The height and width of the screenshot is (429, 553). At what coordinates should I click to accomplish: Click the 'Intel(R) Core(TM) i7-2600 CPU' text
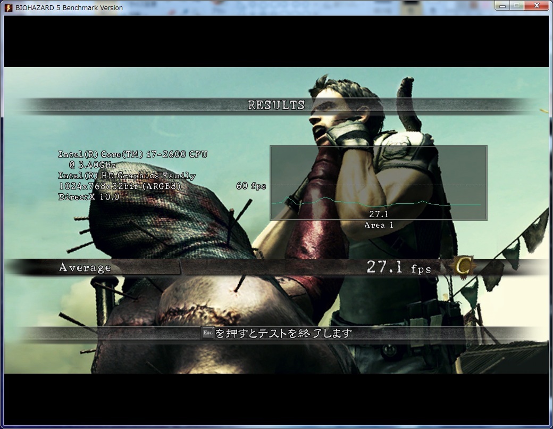pos(132,154)
